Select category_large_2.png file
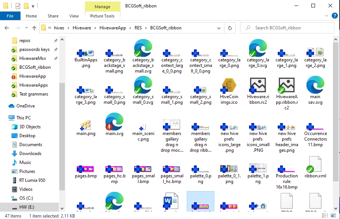Screen dimensions: 340x219 [315, 58]
